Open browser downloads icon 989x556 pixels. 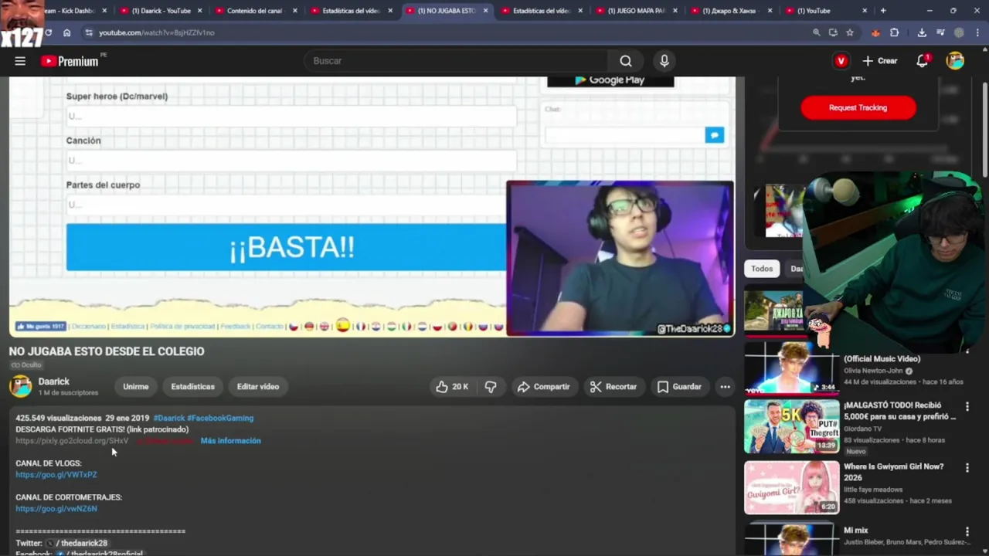click(922, 32)
